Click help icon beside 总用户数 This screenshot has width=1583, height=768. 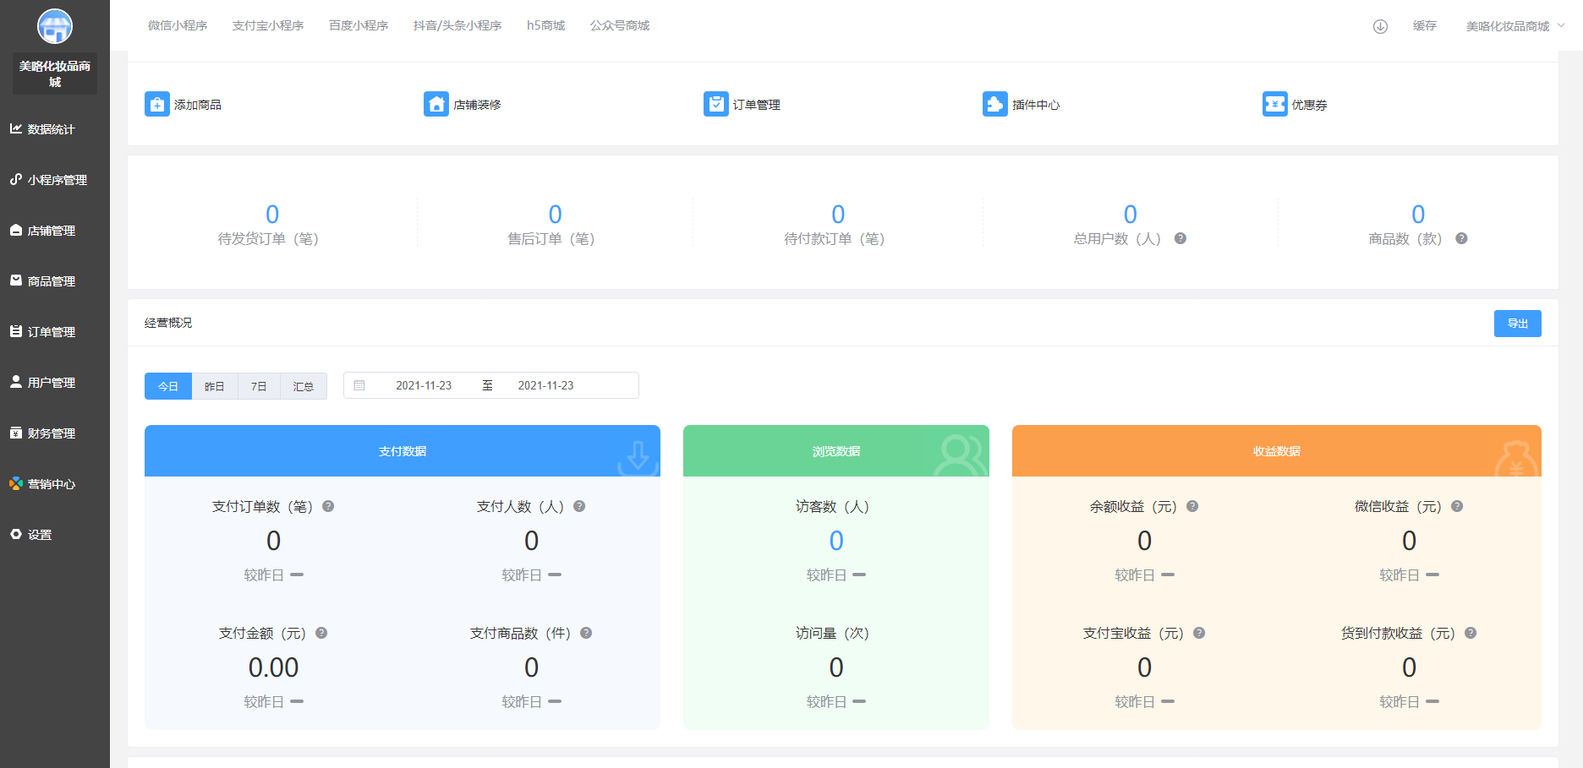(x=1180, y=238)
